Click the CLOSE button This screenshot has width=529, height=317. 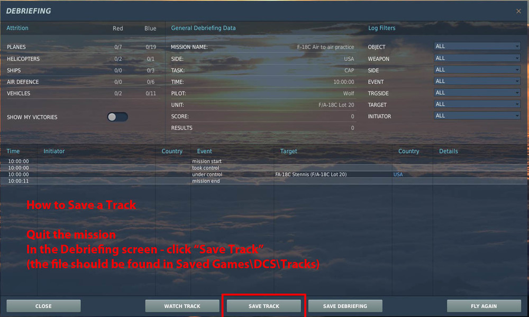(43, 306)
